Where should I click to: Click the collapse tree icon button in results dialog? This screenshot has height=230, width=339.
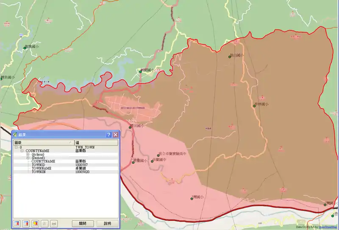tap(26, 223)
